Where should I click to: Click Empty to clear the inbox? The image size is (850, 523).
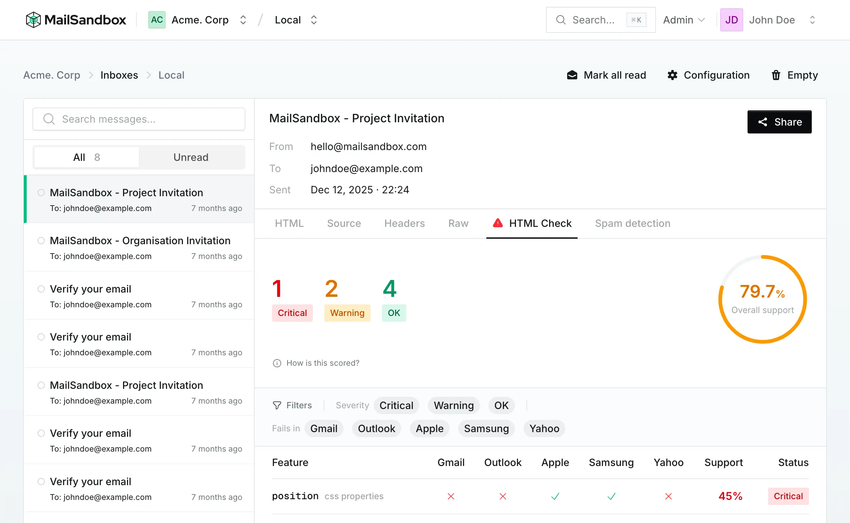(794, 75)
